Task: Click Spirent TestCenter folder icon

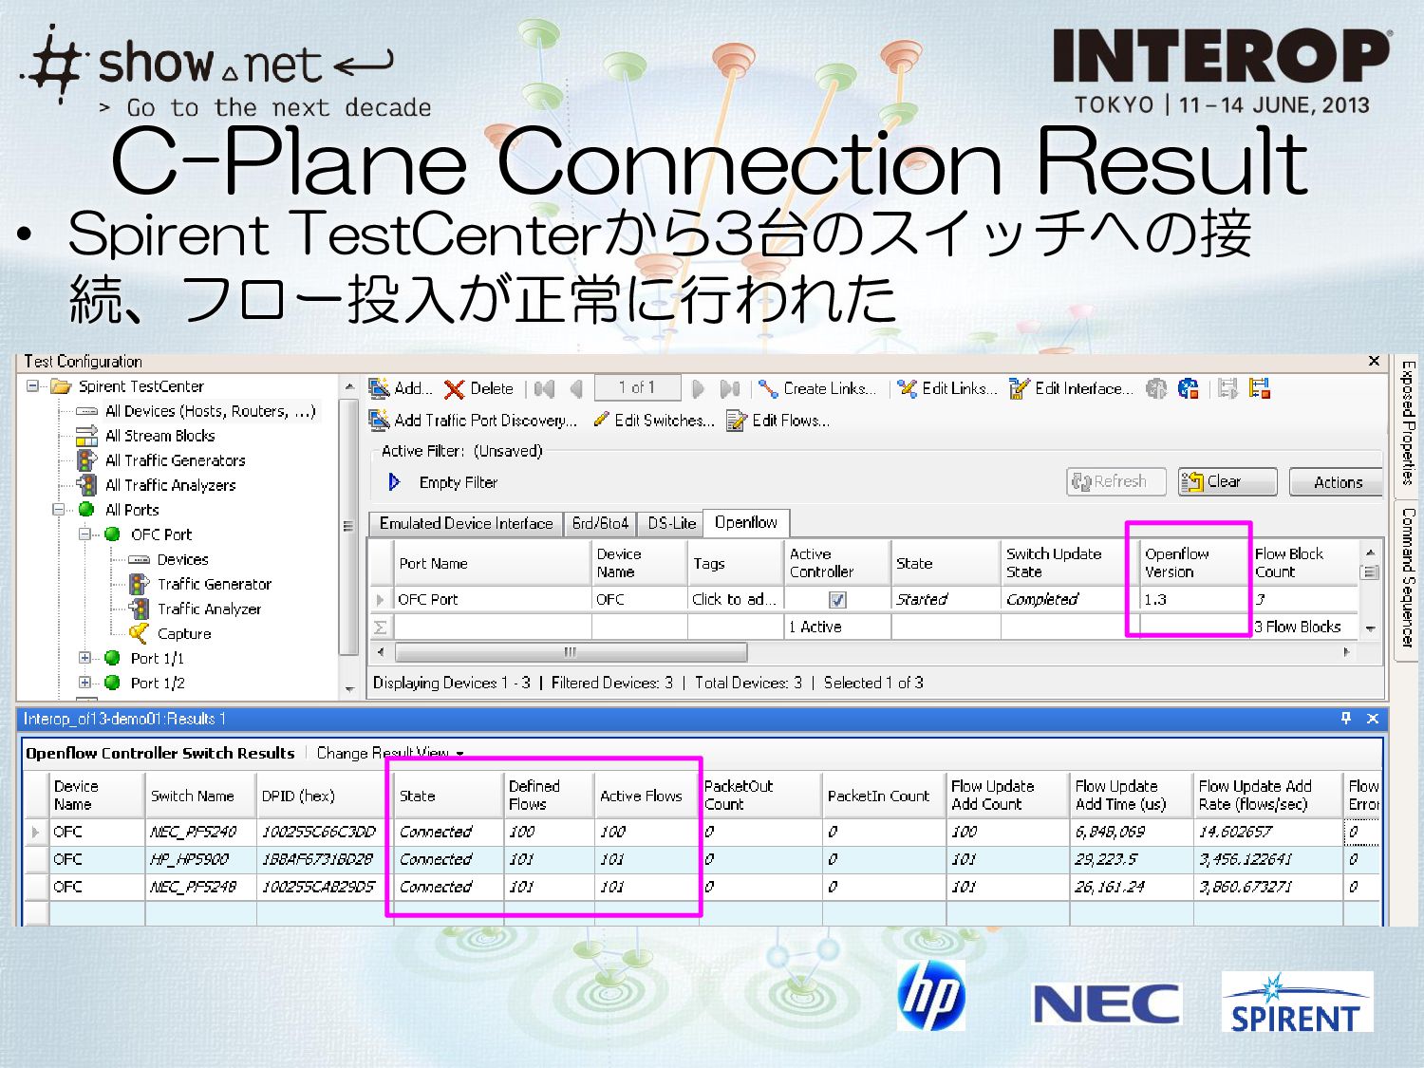Action: pos(62,386)
